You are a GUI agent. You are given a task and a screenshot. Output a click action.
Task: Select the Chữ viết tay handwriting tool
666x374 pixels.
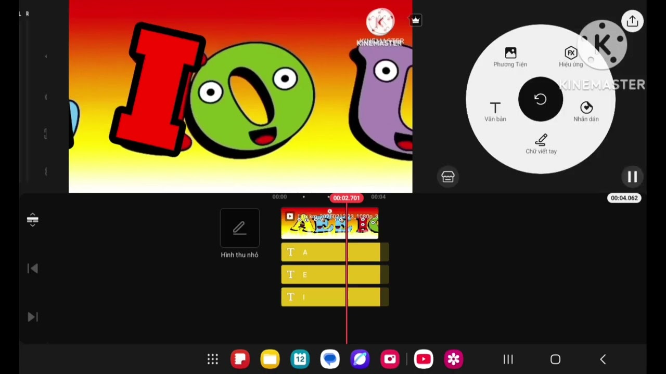[x=541, y=144]
